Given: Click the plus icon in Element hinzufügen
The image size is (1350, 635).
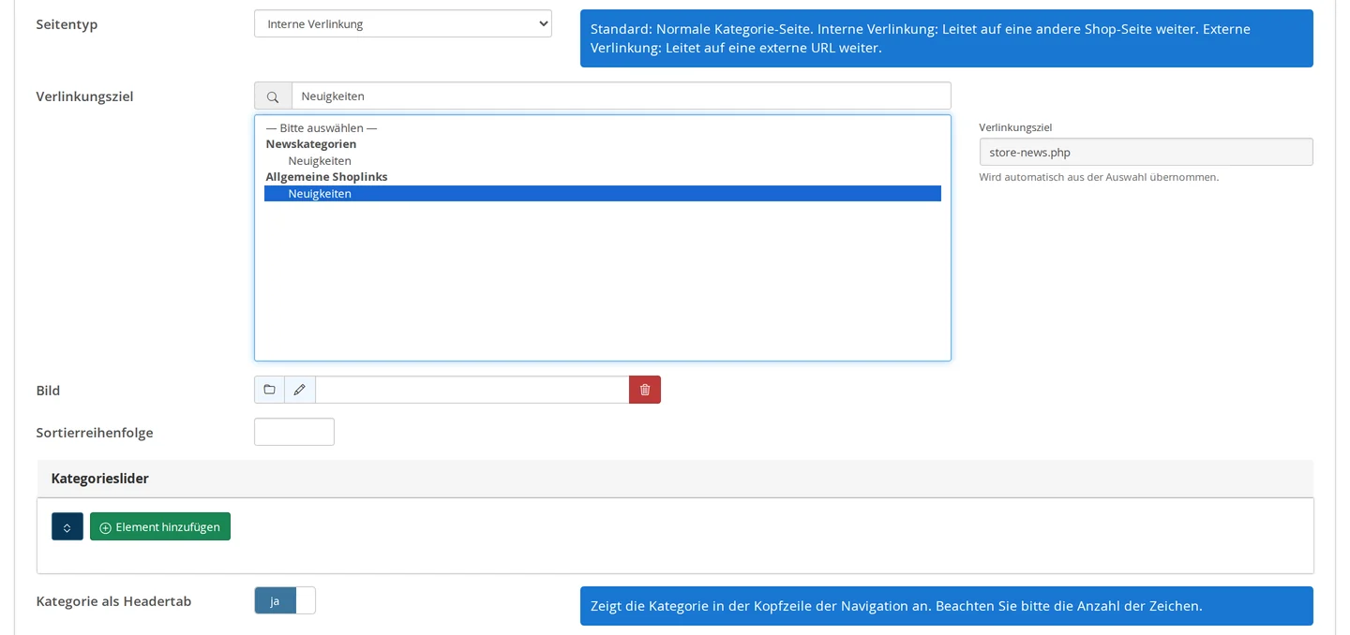Looking at the screenshot, I should click(x=105, y=527).
